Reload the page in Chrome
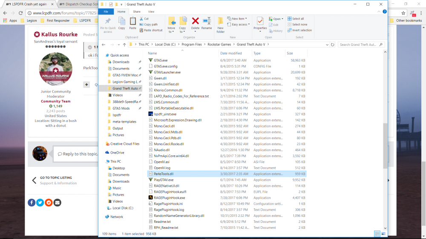 point(20,13)
